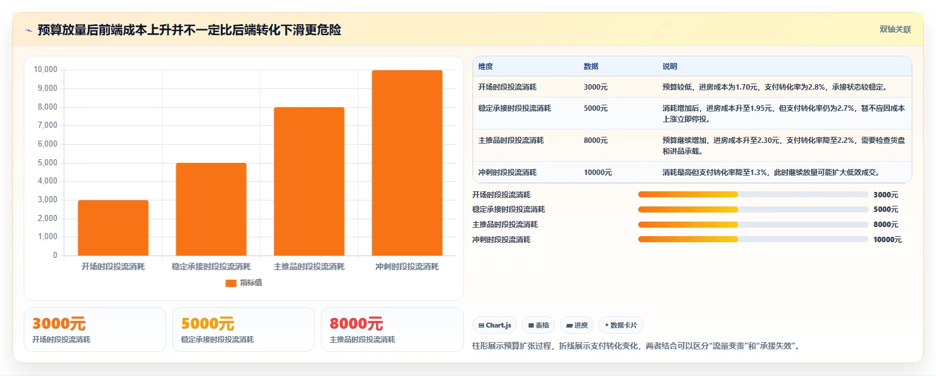Click the 冲刺时段投流消耗 bar in chart
The height and width of the screenshot is (376, 936).
(x=407, y=163)
